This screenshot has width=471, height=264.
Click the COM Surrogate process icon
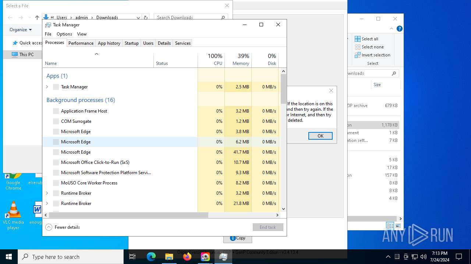point(56,121)
